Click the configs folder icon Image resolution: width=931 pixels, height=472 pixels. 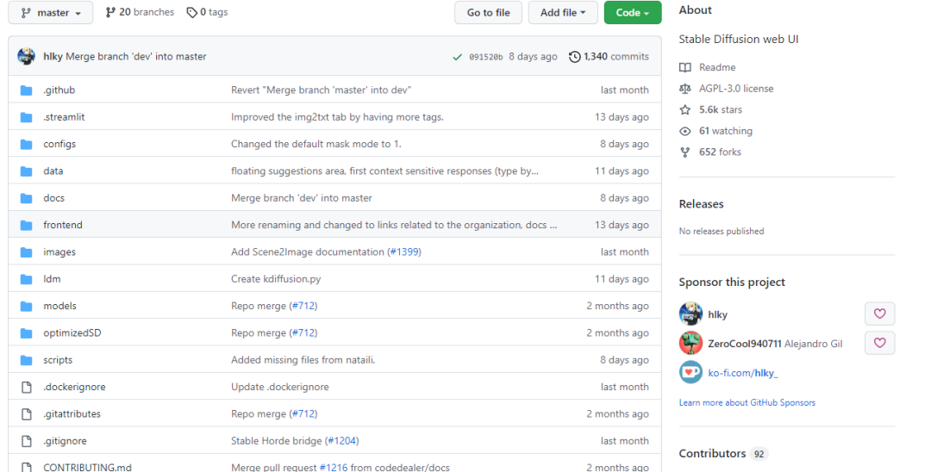26,144
